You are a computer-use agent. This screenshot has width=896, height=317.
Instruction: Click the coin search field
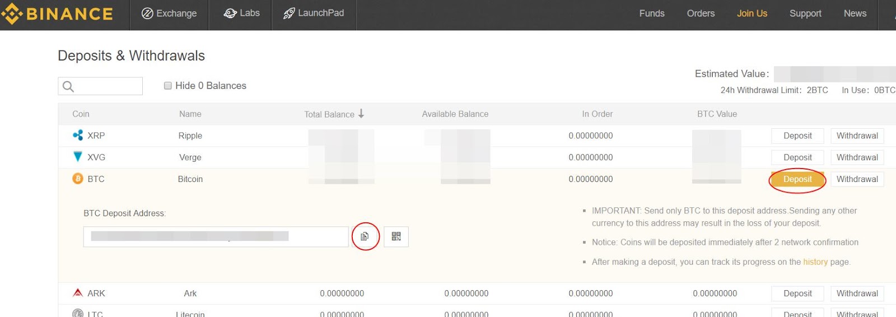[100, 86]
